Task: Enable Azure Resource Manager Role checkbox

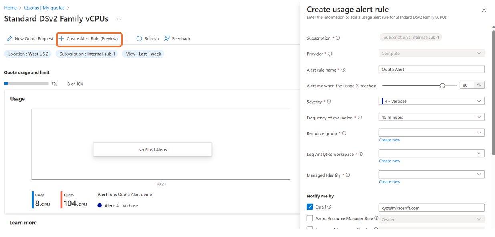Action: [310, 218]
